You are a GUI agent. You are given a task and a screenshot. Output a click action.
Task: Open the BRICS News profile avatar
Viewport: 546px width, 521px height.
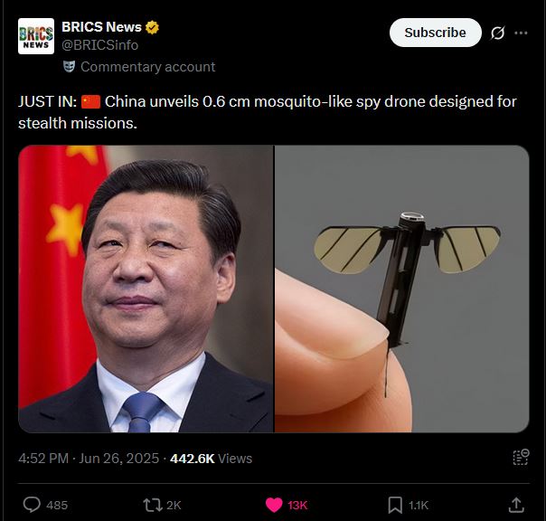pyautogui.click(x=36, y=36)
